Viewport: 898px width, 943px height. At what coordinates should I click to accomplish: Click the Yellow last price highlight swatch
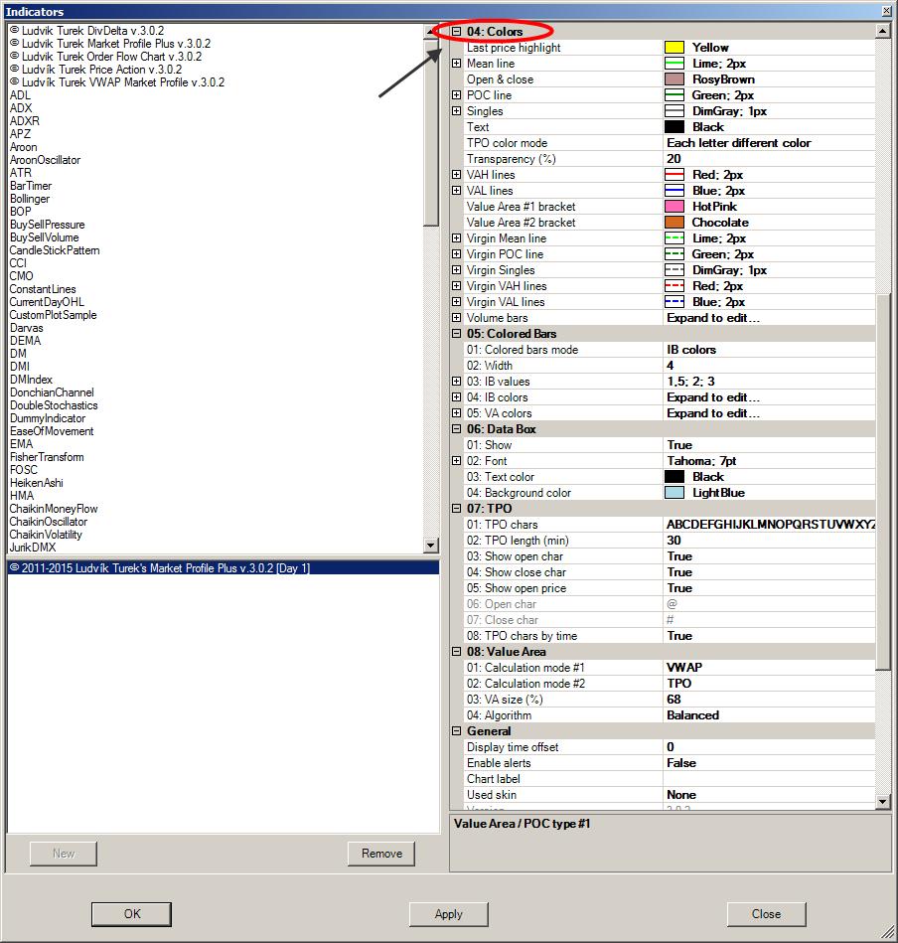[674, 47]
